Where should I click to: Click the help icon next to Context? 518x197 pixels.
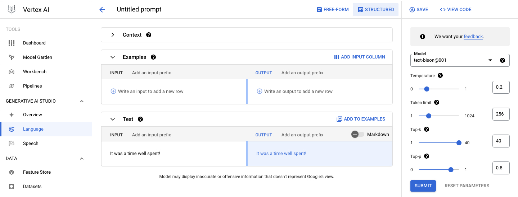tap(149, 35)
